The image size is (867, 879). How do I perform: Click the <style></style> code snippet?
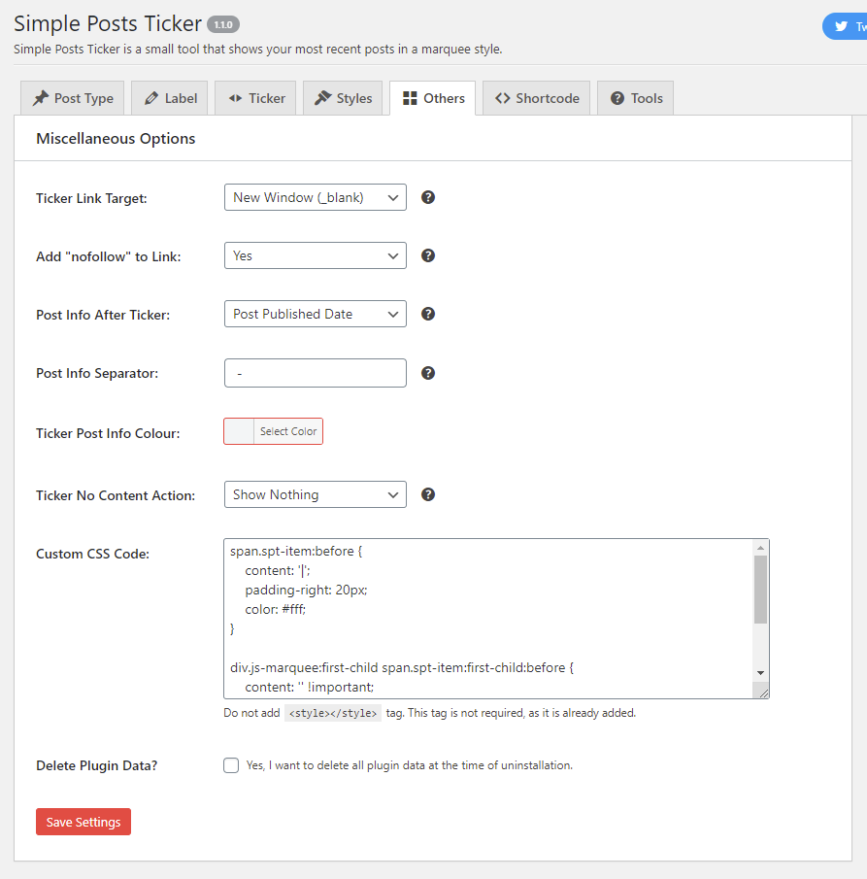point(333,713)
